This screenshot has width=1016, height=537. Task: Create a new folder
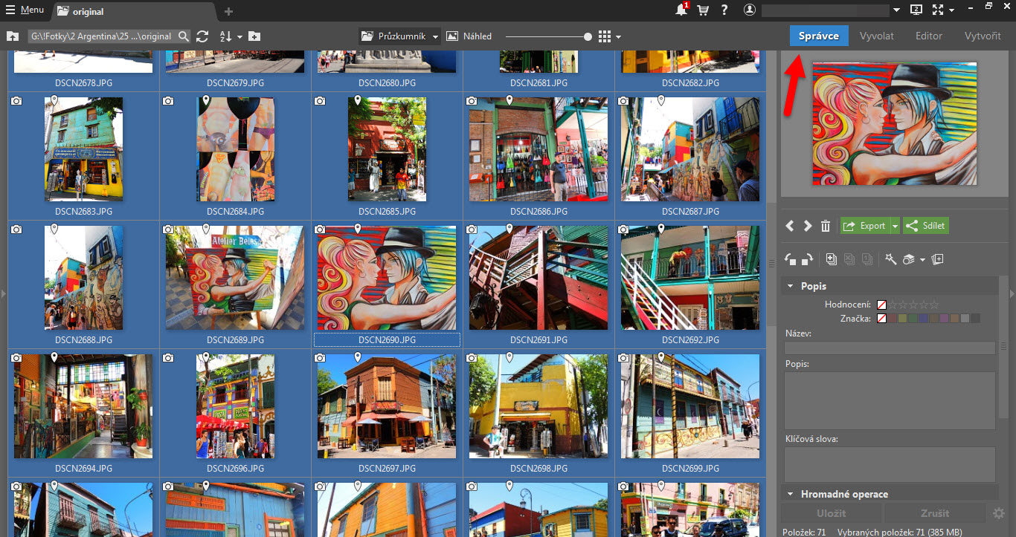[254, 36]
